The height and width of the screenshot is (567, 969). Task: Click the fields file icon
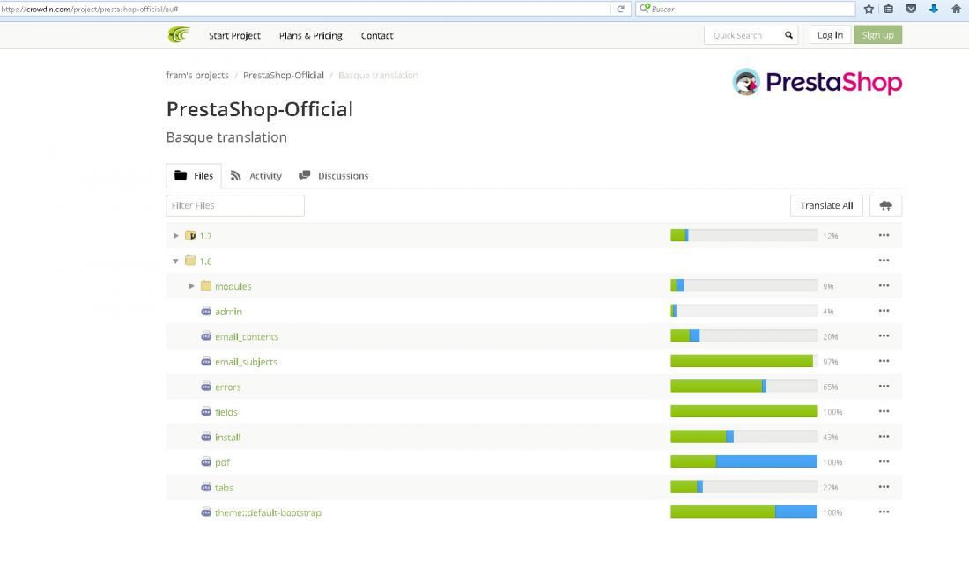point(206,411)
